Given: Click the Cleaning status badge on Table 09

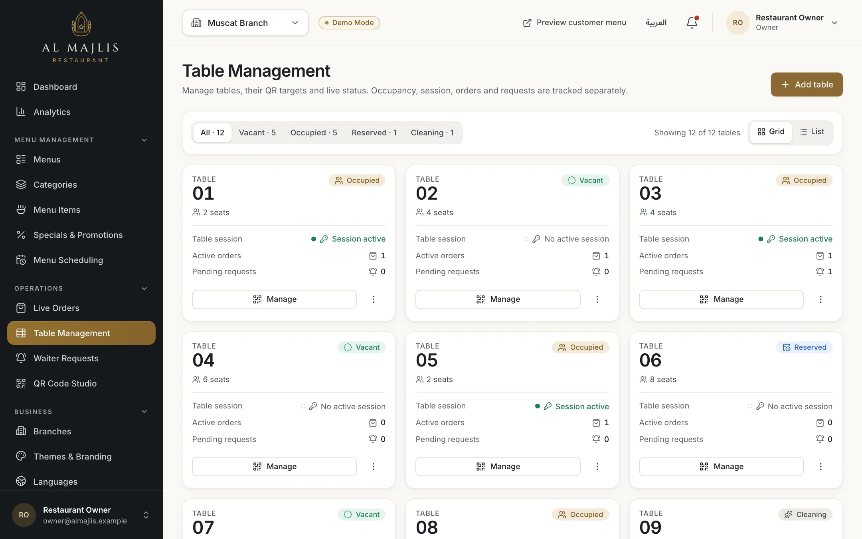Looking at the screenshot, I should (x=805, y=515).
